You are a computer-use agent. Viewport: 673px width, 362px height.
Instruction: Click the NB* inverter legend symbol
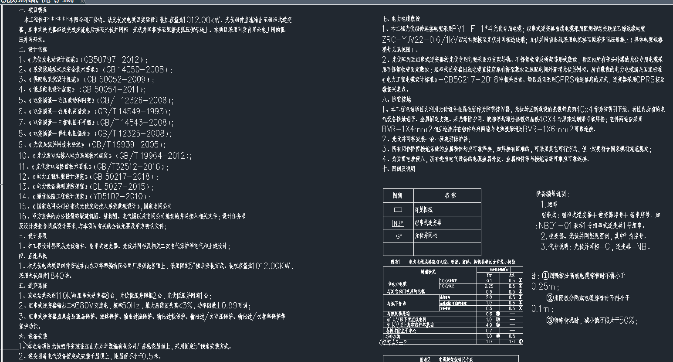(398, 223)
